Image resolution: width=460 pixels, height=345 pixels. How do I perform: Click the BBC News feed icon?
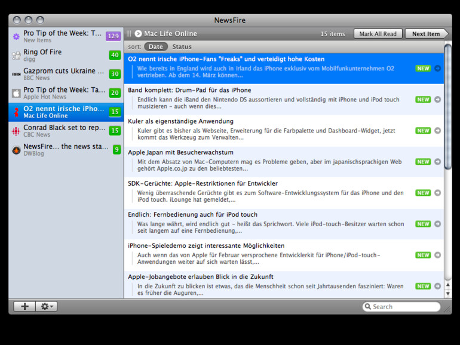tap(16, 74)
